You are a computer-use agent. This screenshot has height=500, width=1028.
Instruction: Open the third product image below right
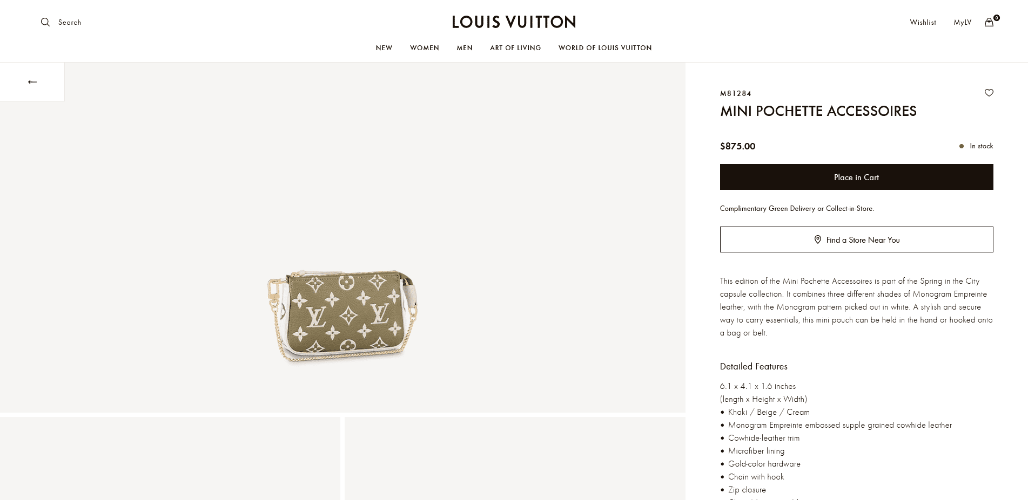(x=515, y=458)
